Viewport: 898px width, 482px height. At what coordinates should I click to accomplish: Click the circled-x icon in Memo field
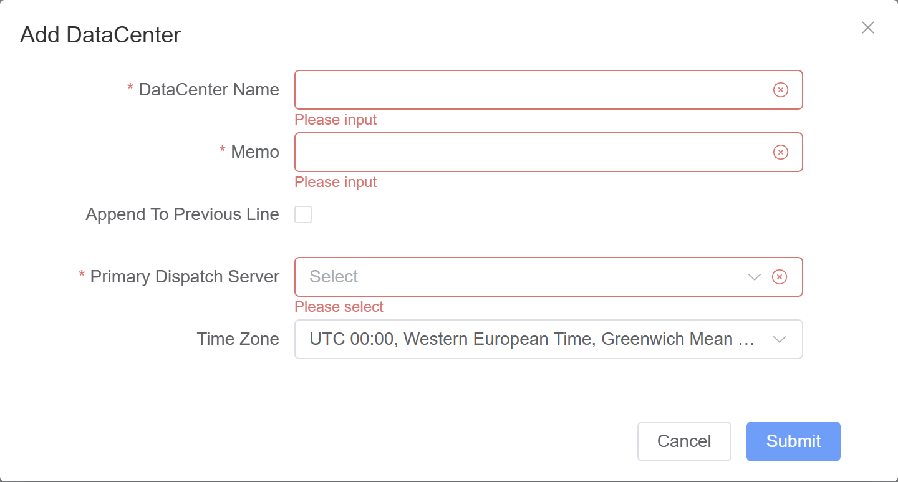pos(780,152)
